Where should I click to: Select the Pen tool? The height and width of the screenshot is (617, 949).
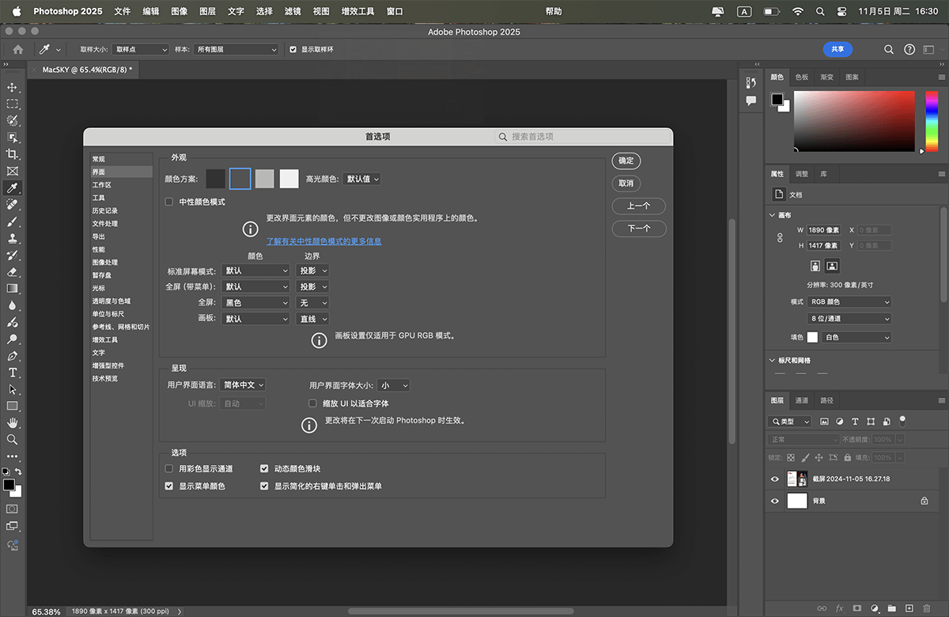pos(12,356)
